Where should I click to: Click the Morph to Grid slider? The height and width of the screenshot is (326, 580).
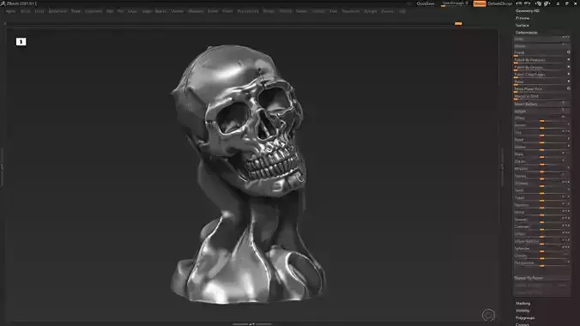541,96
